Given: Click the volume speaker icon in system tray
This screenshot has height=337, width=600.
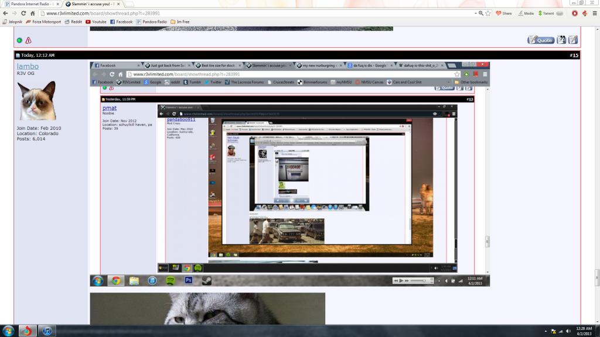Looking at the screenshot, I should click(x=568, y=331).
